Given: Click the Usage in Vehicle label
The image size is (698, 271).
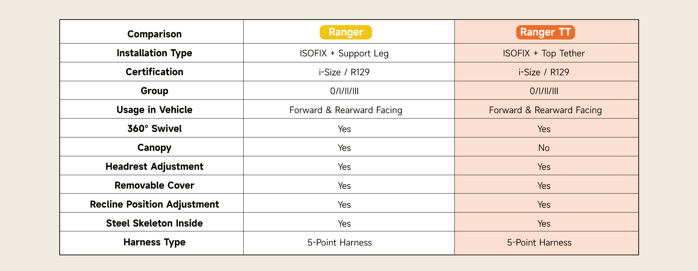Looking at the screenshot, I should [x=154, y=110].
